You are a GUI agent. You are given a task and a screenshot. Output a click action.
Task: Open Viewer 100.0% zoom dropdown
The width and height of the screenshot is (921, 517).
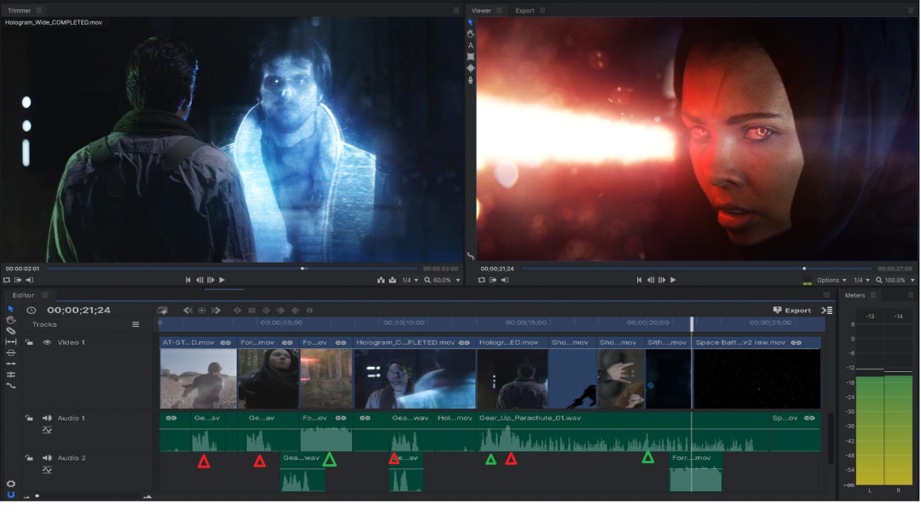[895, 280]
